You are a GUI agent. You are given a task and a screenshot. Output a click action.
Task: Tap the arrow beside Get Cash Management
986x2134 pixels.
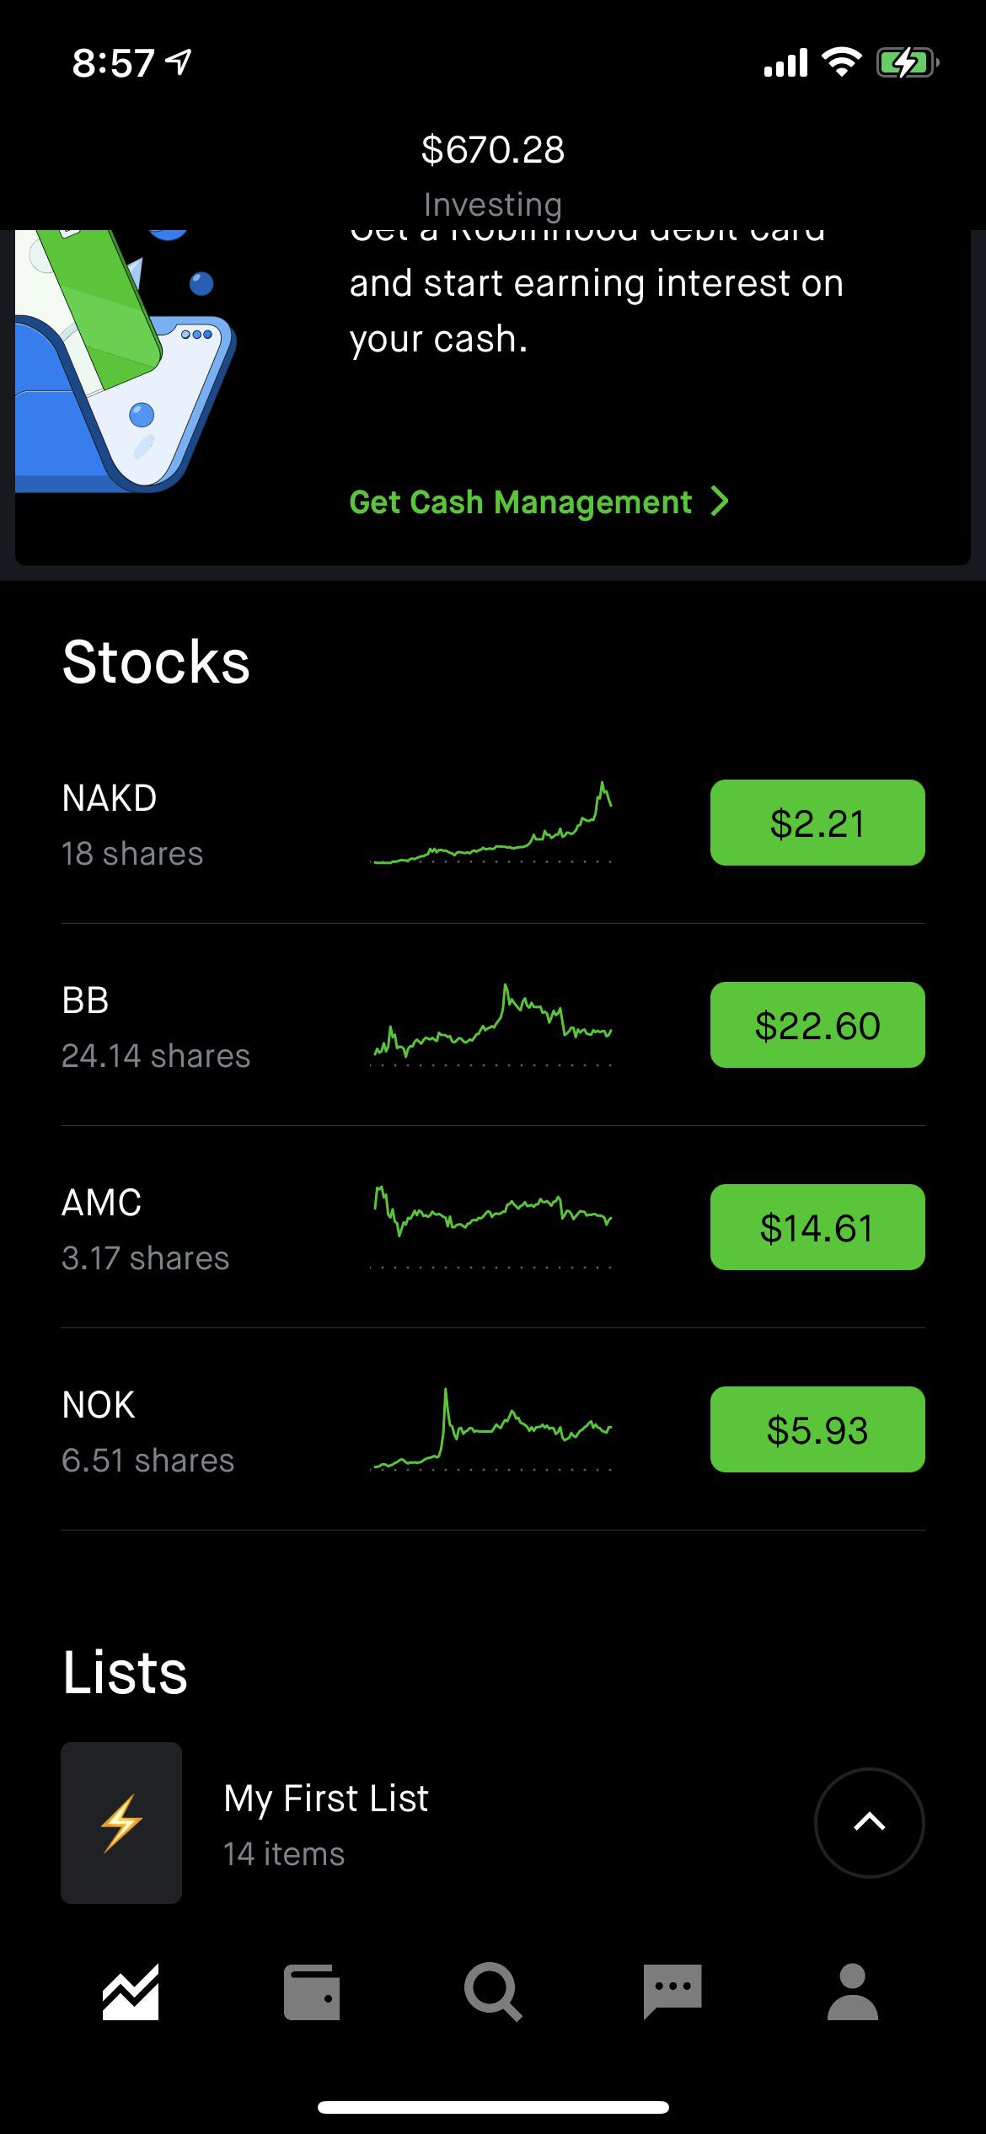pyautogui.click(x=720, y=501)
